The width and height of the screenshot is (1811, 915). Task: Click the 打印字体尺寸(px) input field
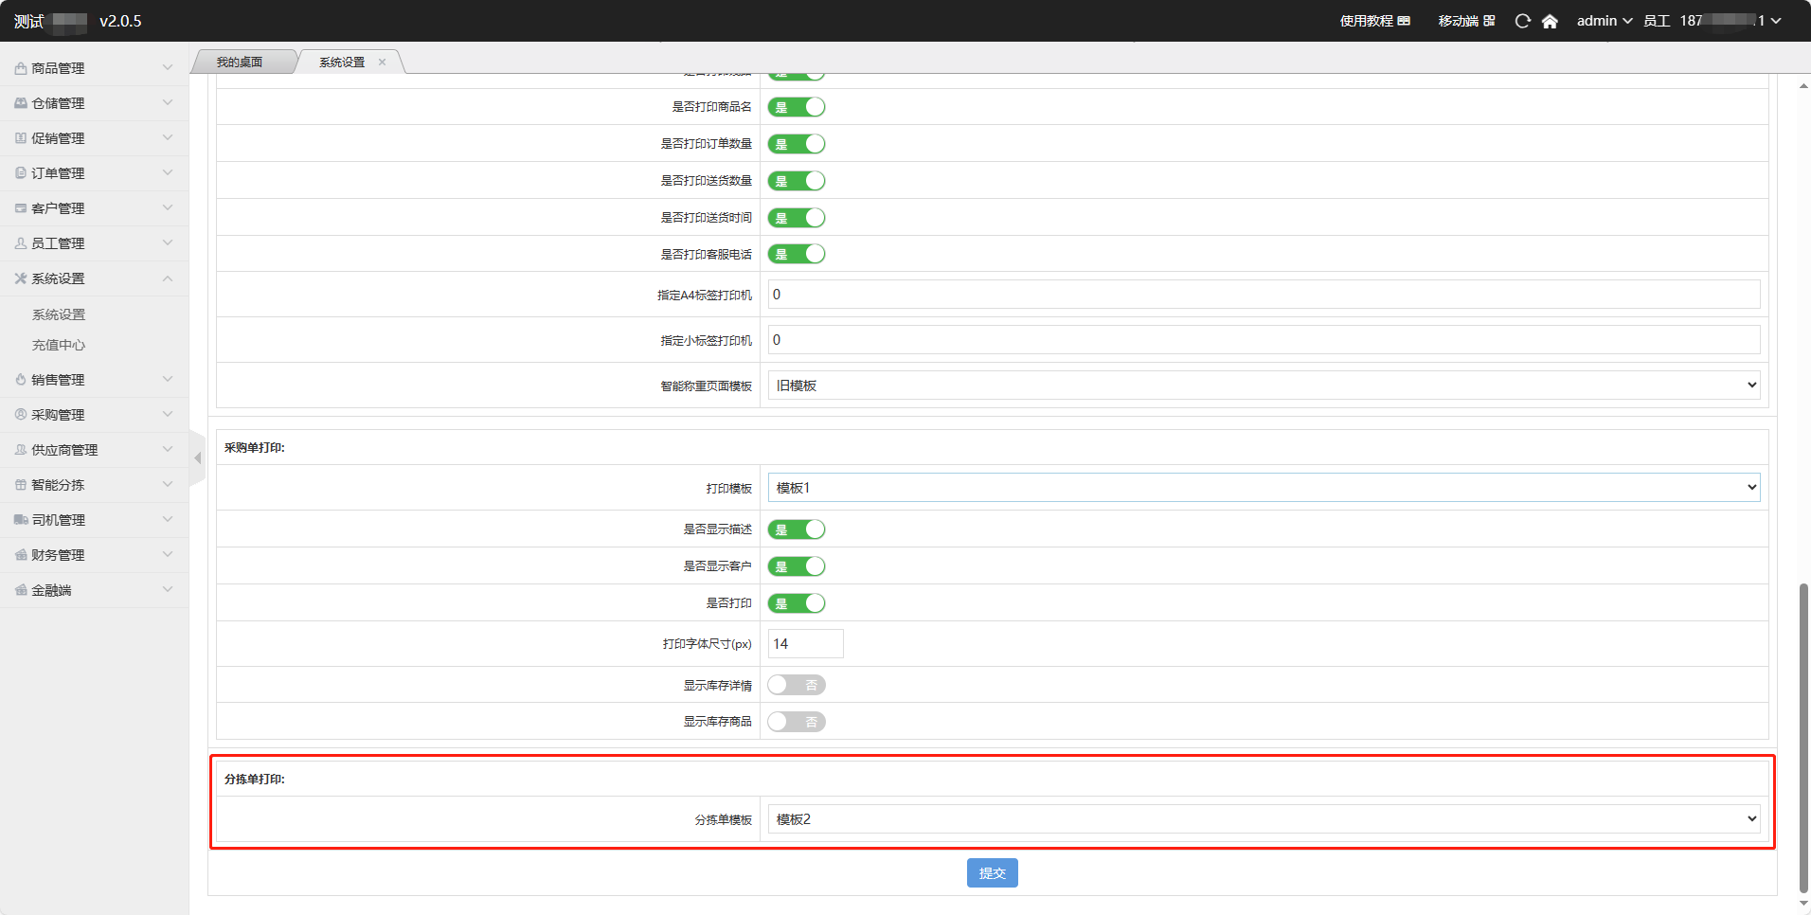805,644
